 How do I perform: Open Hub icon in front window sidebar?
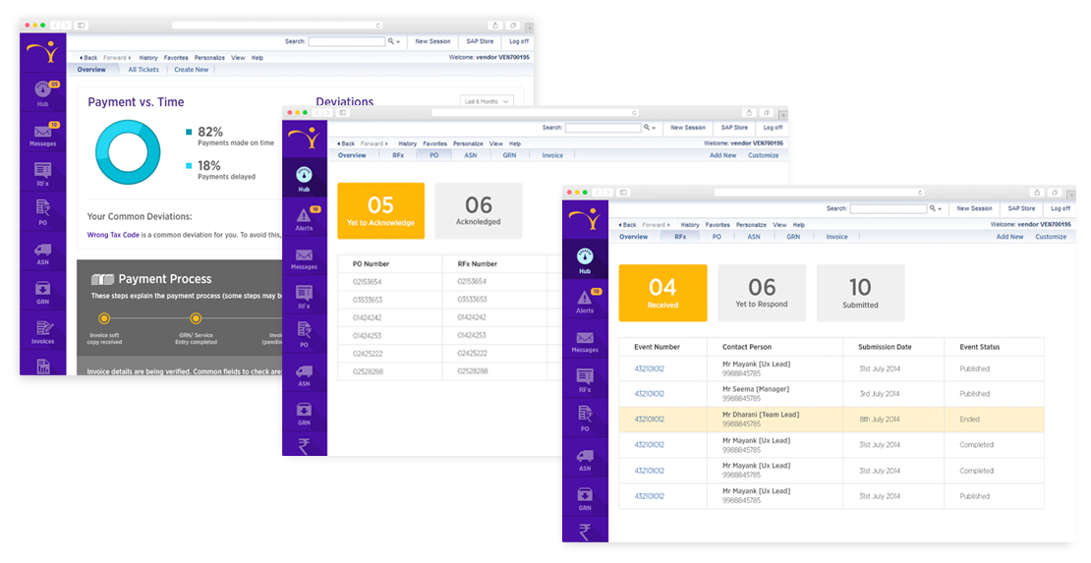pos(585,256)
